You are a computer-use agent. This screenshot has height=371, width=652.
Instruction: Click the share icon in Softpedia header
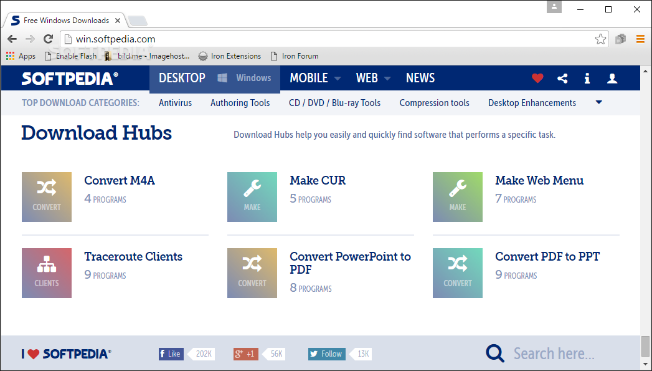562,78
